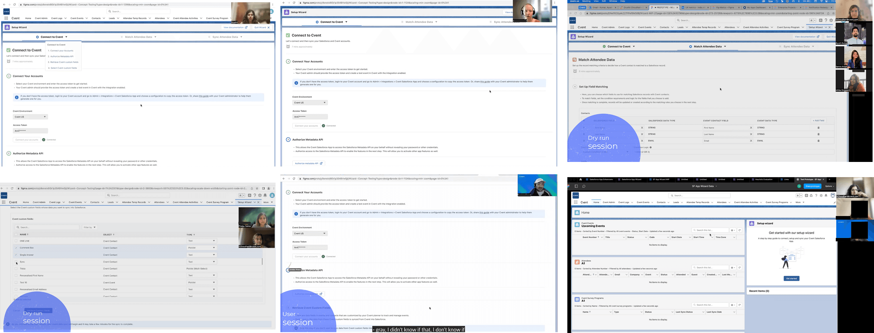Click global actions plus icon in custom fields window
Screen dimensions: 874x333
(249, 196)
